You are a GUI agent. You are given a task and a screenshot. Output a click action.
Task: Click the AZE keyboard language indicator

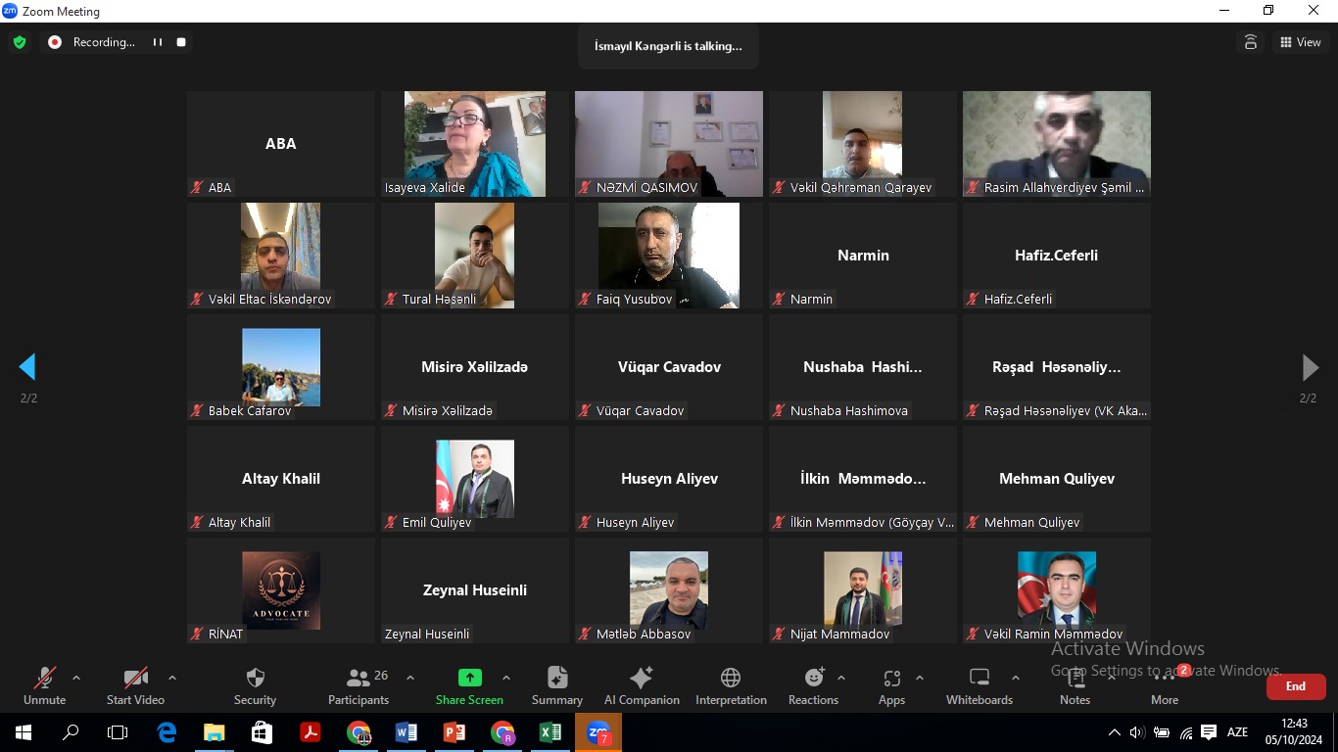point(1237,732)
